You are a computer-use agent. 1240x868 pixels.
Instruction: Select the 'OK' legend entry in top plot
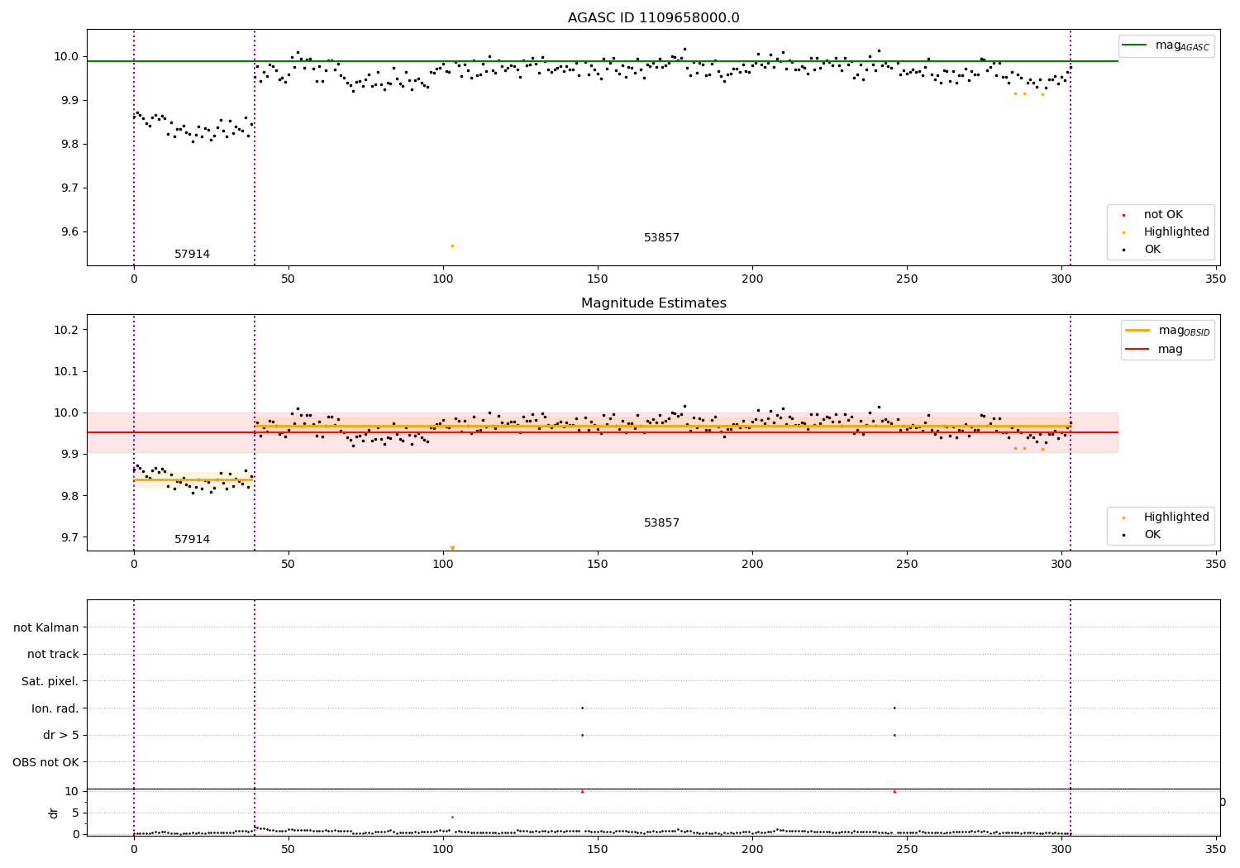pos(1152,250)
